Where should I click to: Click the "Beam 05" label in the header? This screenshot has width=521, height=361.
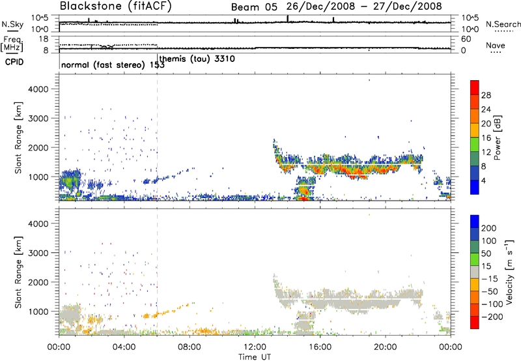click(x=254, y=7)
